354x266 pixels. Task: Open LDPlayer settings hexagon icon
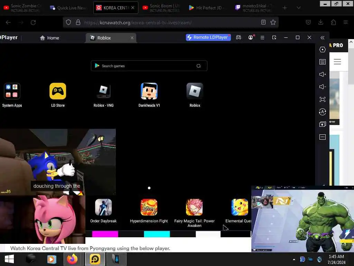tap(323, 50)
